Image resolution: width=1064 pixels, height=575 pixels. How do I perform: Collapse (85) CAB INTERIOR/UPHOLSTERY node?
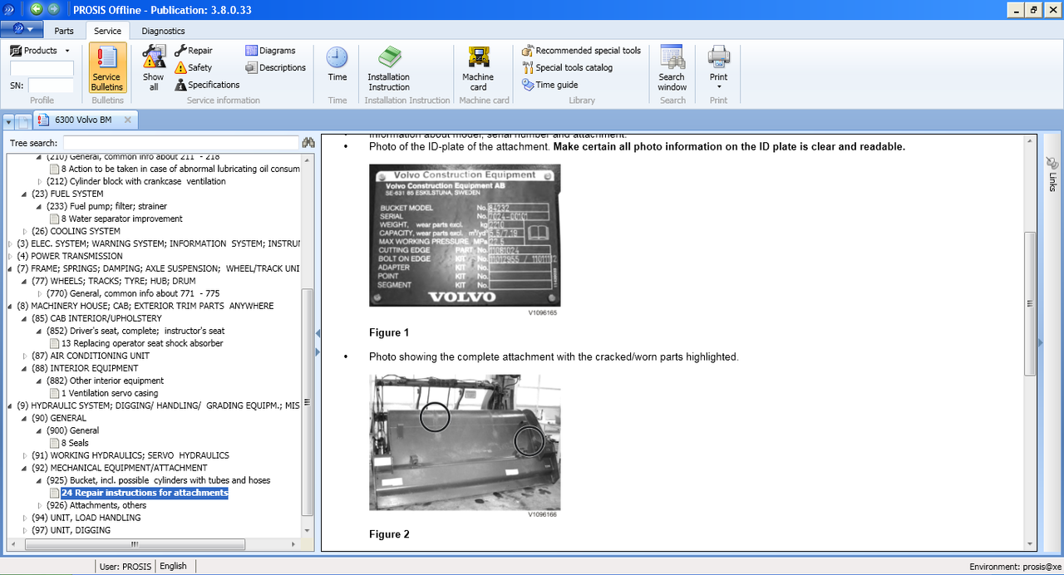25,318
